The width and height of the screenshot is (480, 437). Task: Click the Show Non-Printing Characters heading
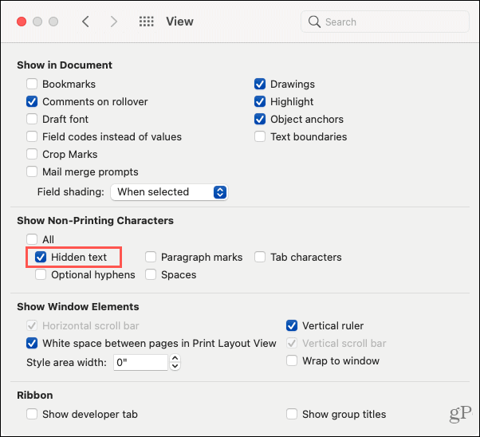tap(95, 220)
